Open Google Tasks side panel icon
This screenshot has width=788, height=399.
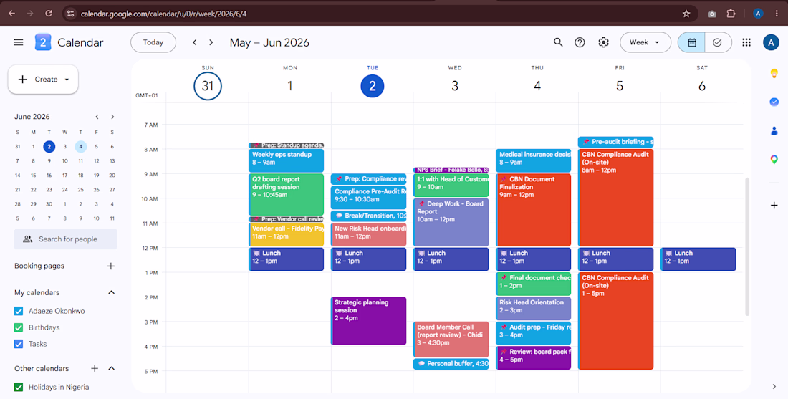point(774,102)
